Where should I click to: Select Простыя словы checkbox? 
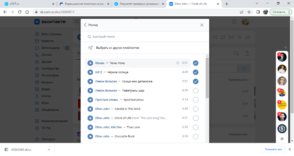click(x=196, y=100)
